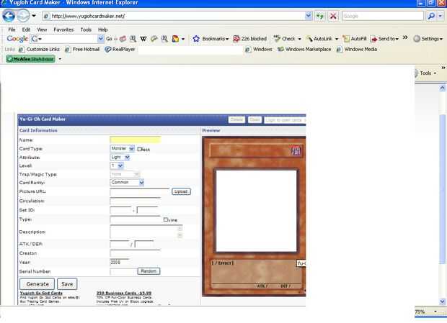Click into the Description text area

coord(146,232)
